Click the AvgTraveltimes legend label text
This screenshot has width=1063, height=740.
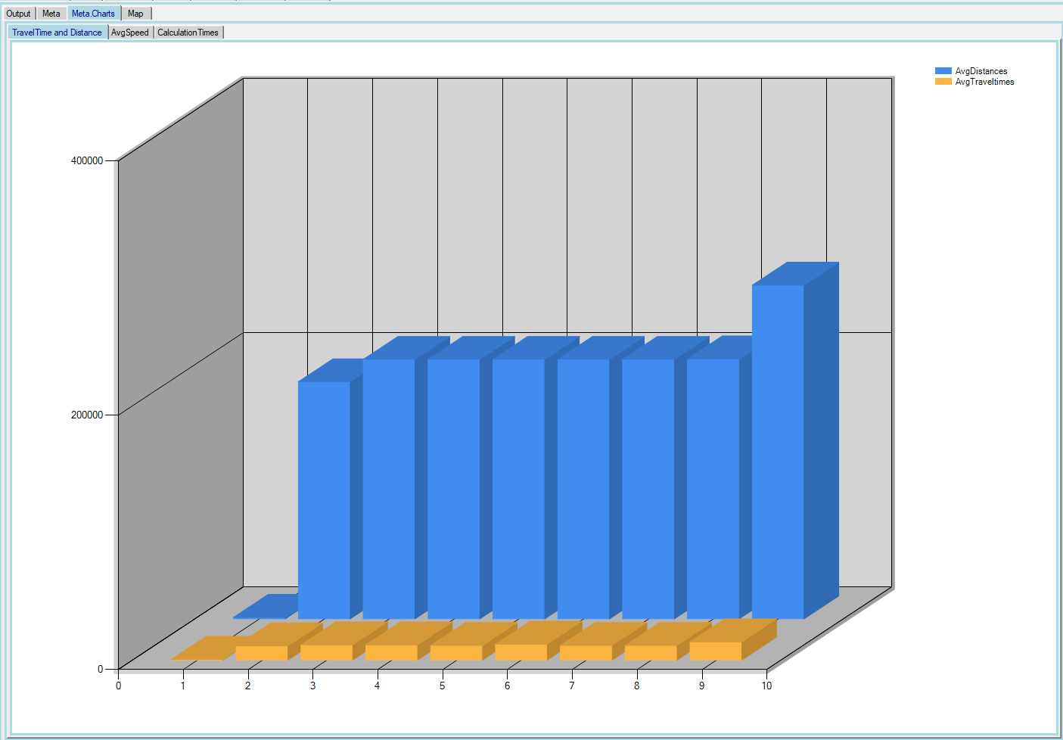984,82
